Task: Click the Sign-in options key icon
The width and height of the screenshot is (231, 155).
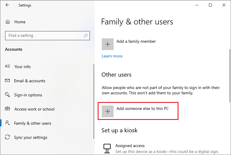Action: tap(7, 95)
